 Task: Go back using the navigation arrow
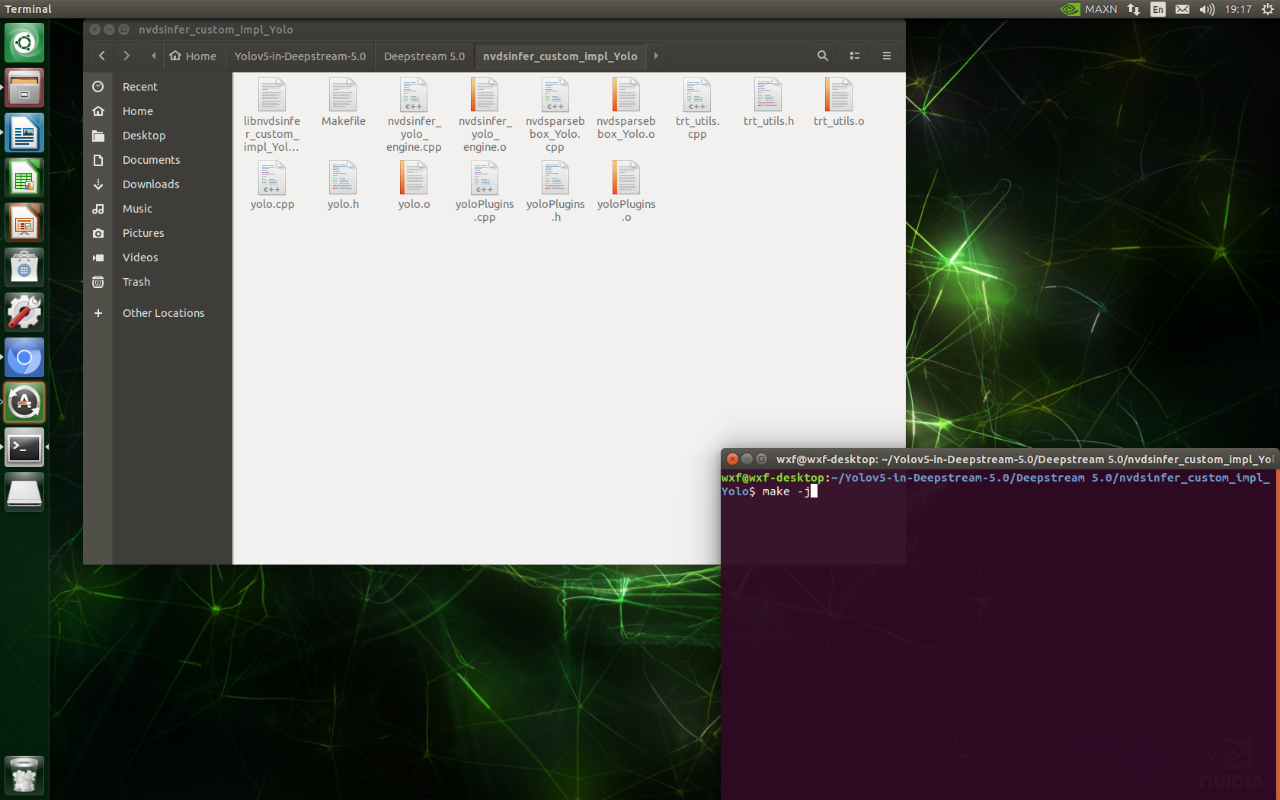coord(101,56)
